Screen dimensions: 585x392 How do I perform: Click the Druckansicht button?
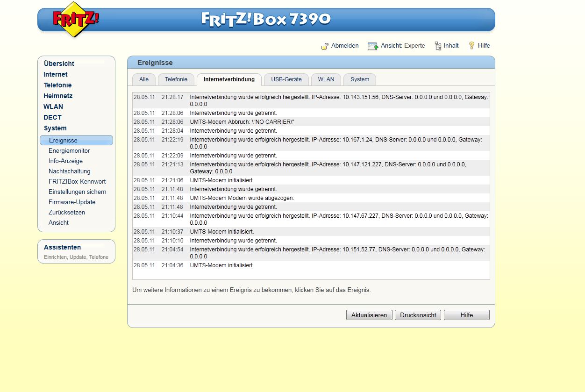418,315
